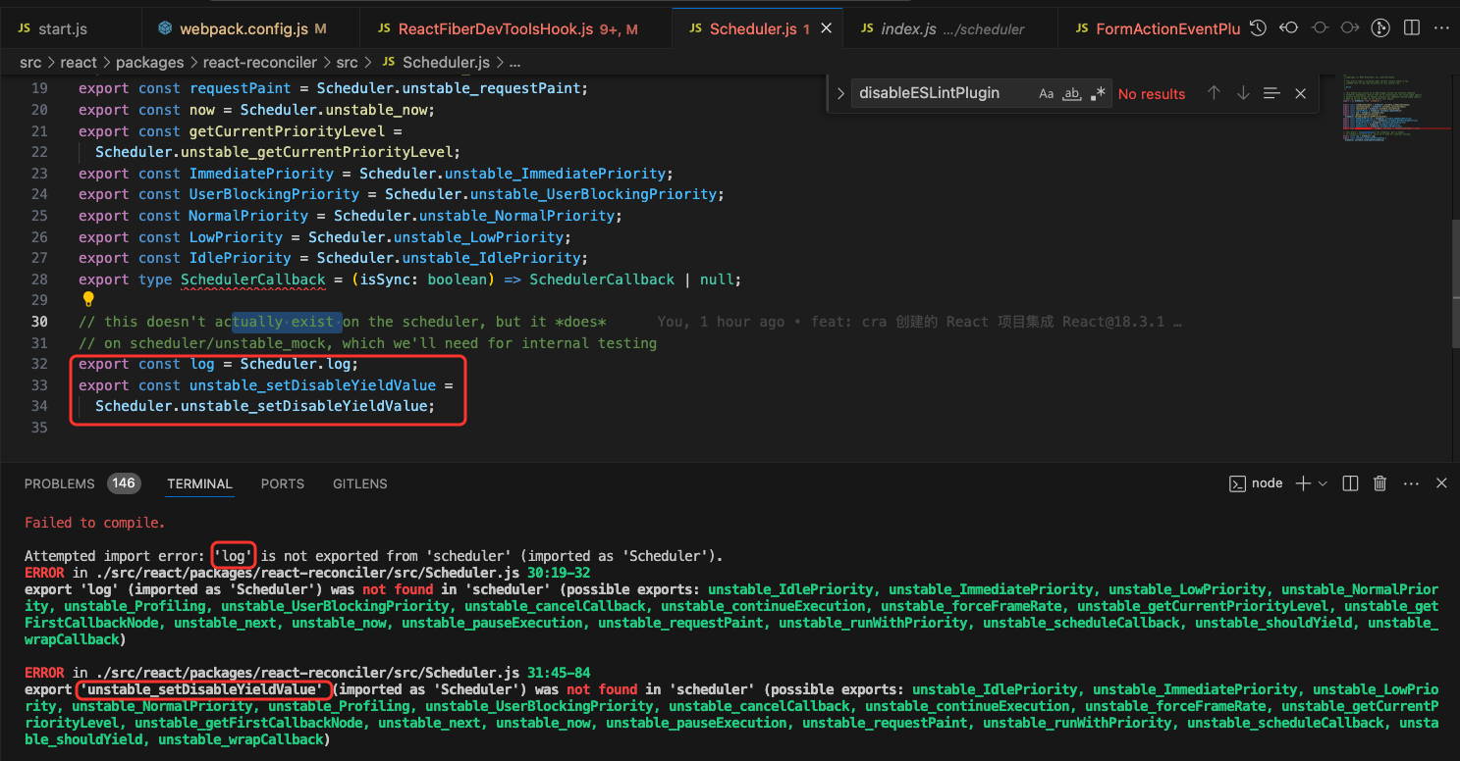Toggle Find in Selection
This screenshot has width=1460, height=761.
[x=1271, y=93]
